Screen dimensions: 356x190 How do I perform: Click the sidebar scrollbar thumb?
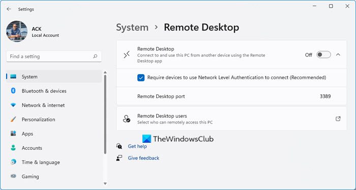click(x=105, y=114)
